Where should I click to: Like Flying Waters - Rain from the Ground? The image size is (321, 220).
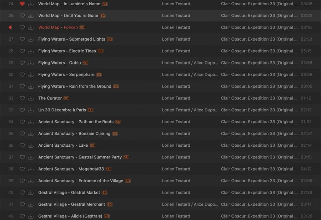[x=22, y=86]
